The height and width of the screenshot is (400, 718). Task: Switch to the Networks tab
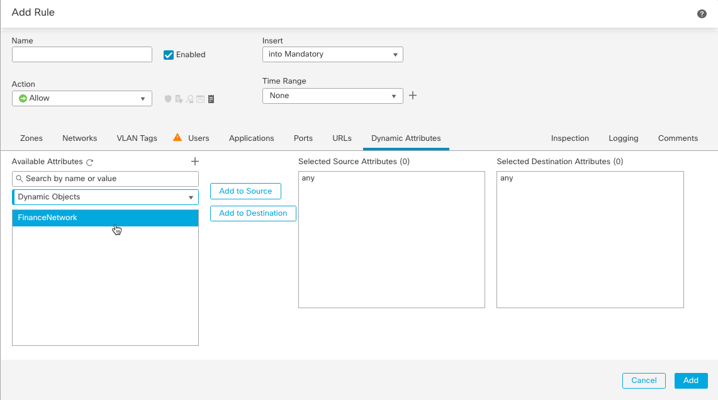point(79,138)
